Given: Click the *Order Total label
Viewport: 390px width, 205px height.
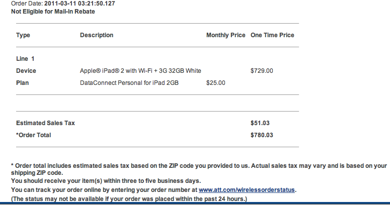Looking at the screenshot, I should pos(34,135).
